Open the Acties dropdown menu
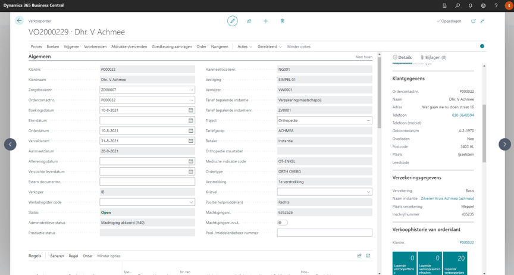 tap(245, 46)
